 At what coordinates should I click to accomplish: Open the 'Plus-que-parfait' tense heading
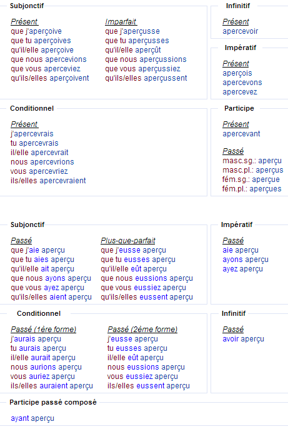[128, 241]
